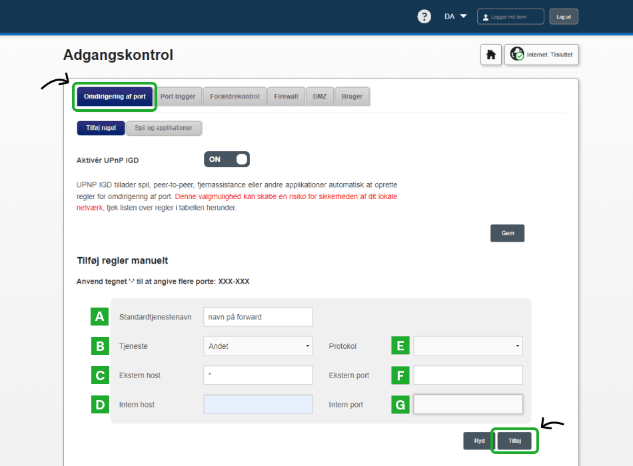633x466 pixels.
Task: Open the Protokol dropdown
Action: (468, 346)
